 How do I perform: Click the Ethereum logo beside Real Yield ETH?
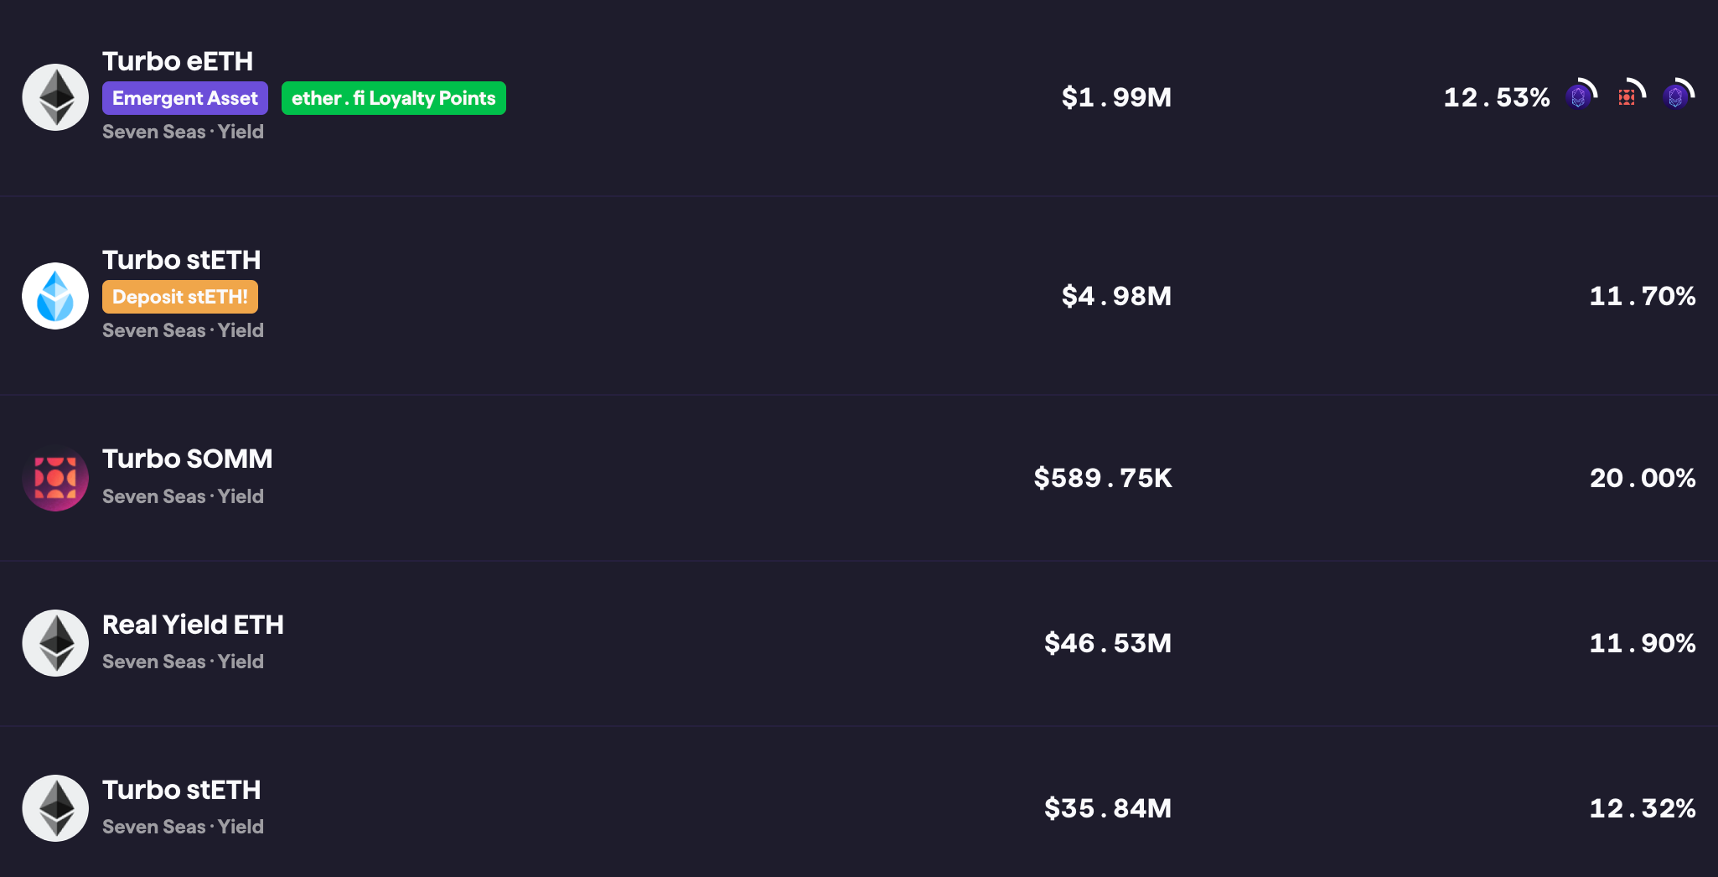click(x=55, y=643)
